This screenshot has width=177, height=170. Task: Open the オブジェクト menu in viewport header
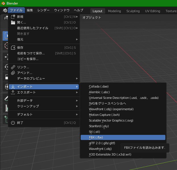(x=92, y=18)
